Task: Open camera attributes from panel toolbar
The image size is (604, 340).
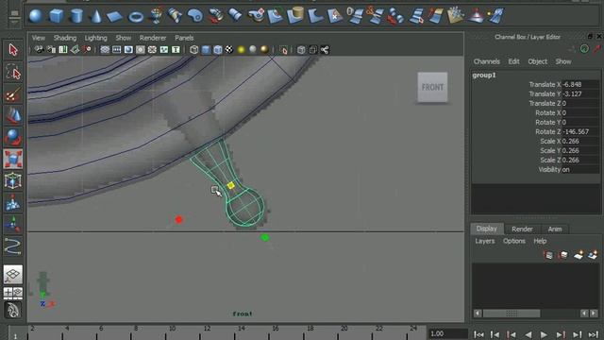Action: pyautogui.click(x=51, y=50)
